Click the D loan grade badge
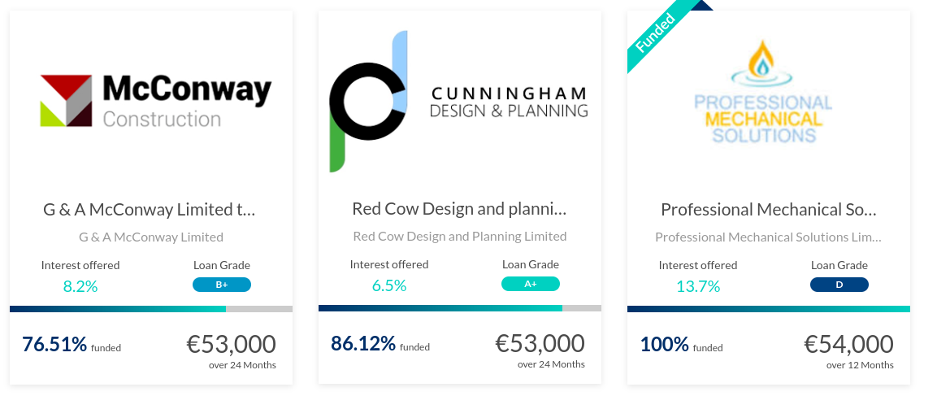Image resolution: width=937 pixels, height=396 pixels. [839, 285]
